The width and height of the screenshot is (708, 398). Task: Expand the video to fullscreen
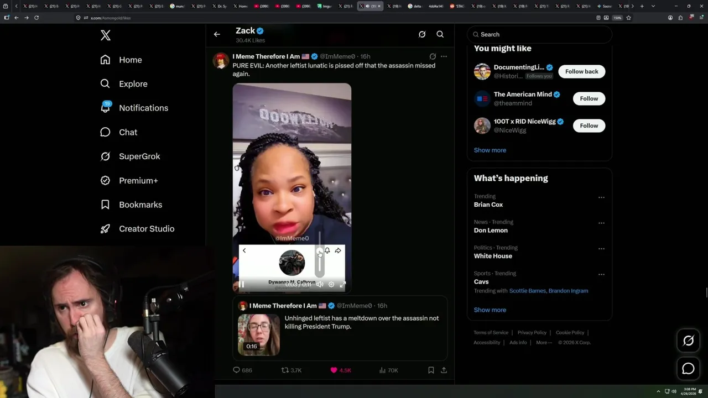point(343,285)
